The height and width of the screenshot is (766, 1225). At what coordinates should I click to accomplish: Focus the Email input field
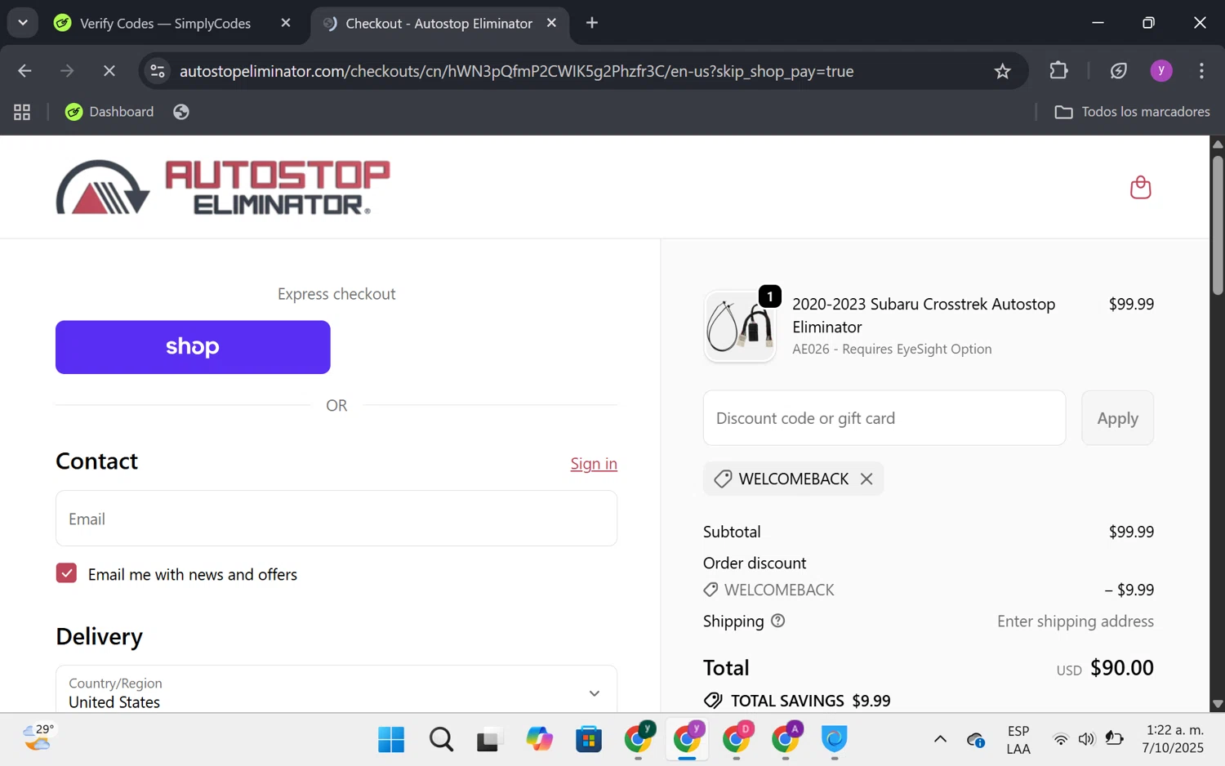coord(336,519)
